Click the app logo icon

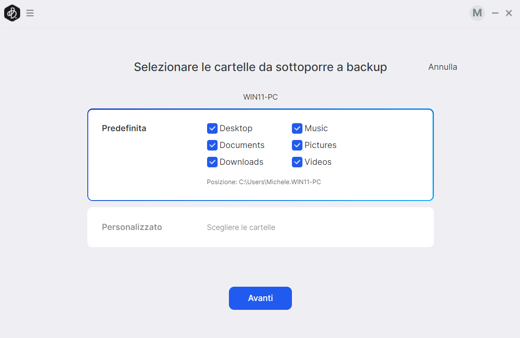click(12, 13)
